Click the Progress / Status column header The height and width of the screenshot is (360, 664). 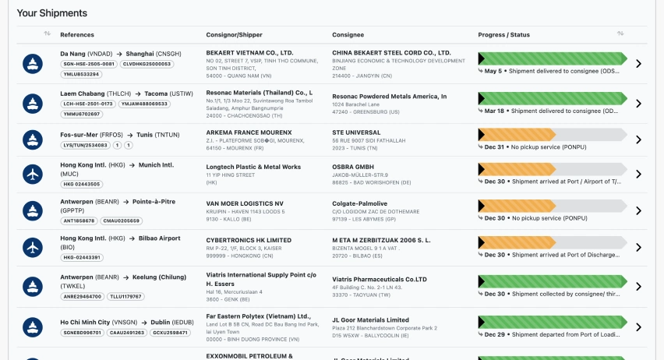tap(504, 35)
